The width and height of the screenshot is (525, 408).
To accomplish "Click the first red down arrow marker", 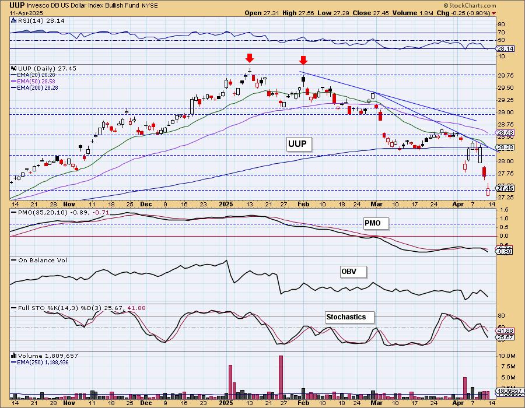I will coord(250,58).
